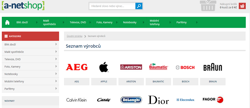The height and width of the screenshot is (108, 250).
Task: Expand sidebar Parfémy arrow
Action: tap(56, 88)
